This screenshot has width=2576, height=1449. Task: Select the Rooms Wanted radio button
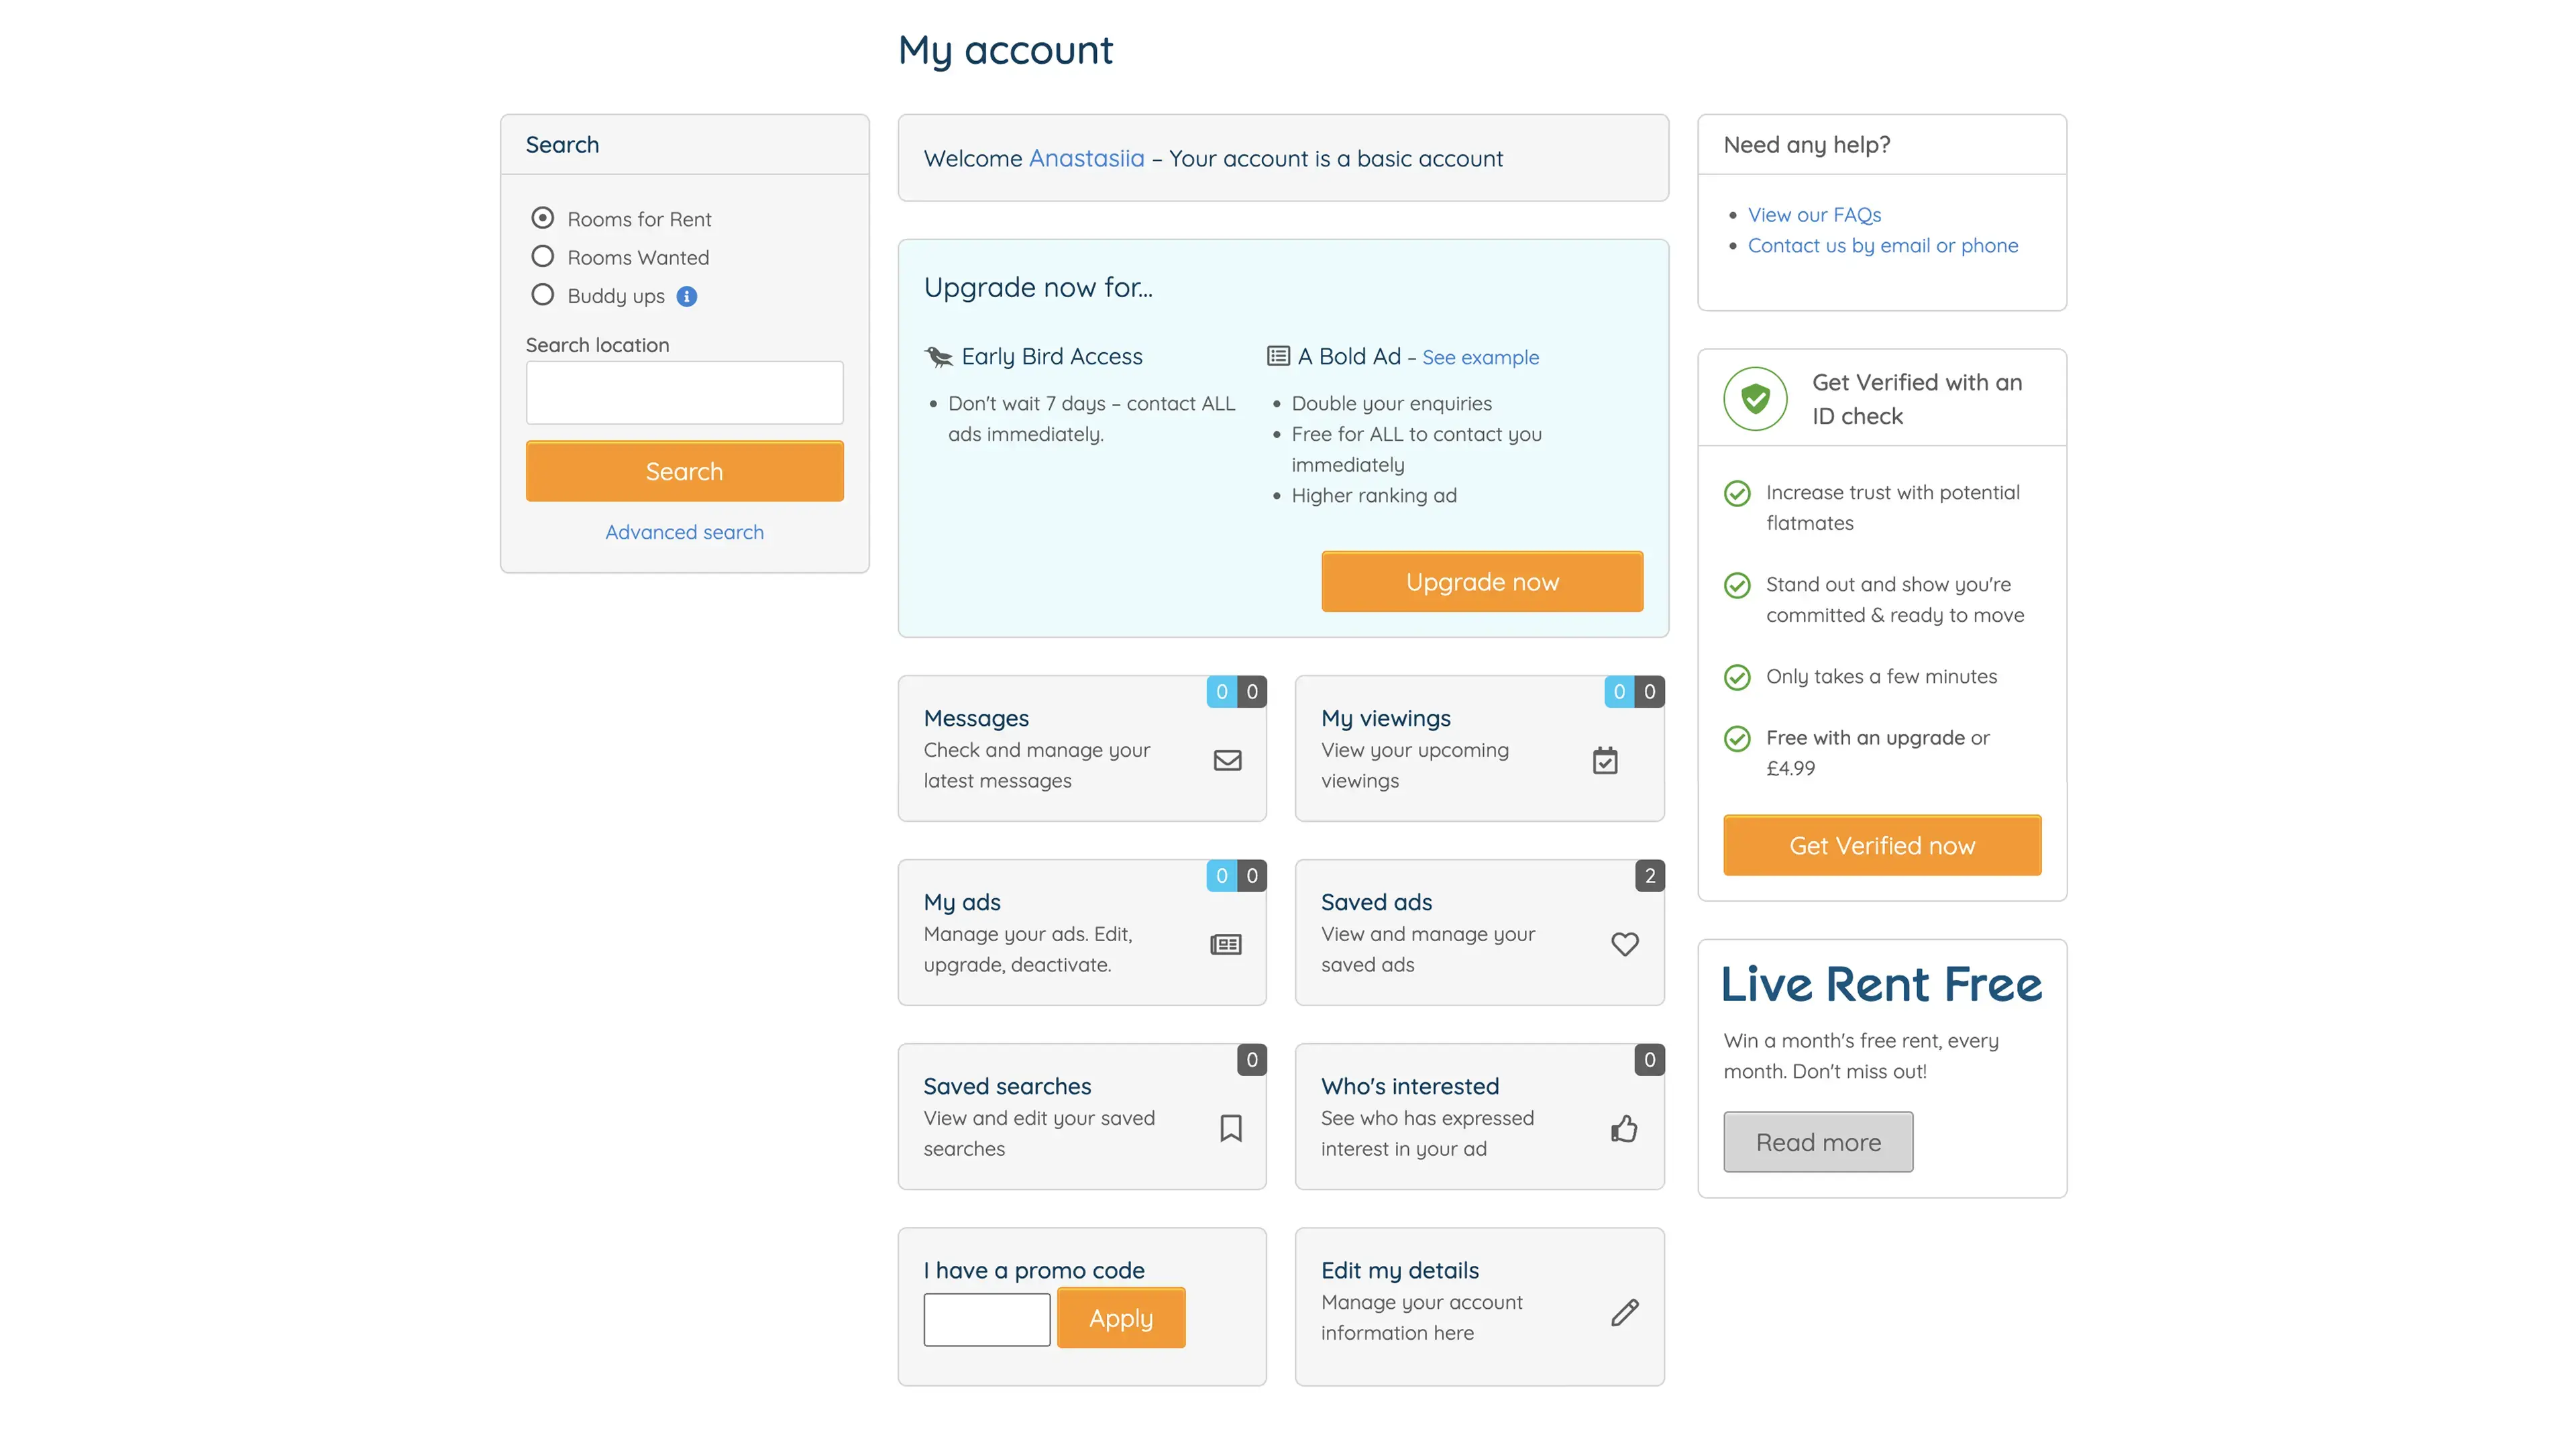542,257
